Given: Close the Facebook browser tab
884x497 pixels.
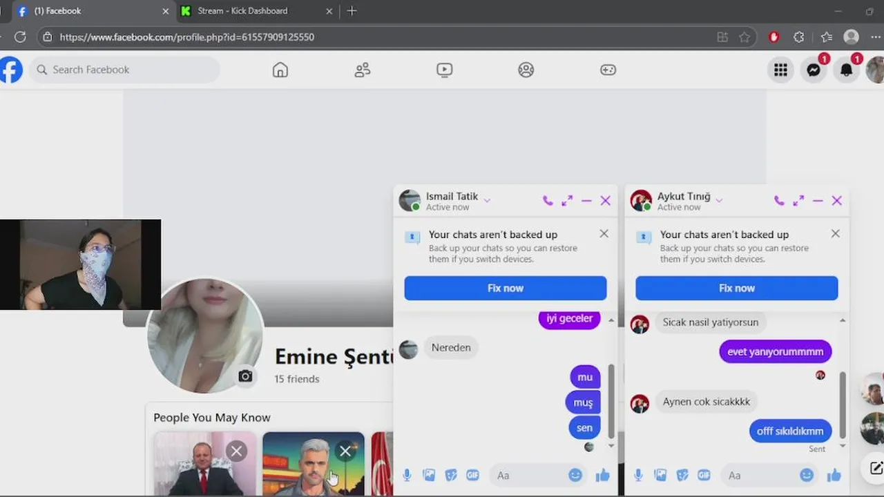Looking at the screenshot, I should point(165,11).
